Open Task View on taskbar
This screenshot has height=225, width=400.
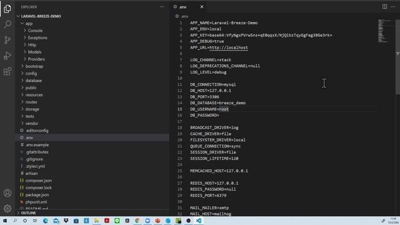point(35,221)
